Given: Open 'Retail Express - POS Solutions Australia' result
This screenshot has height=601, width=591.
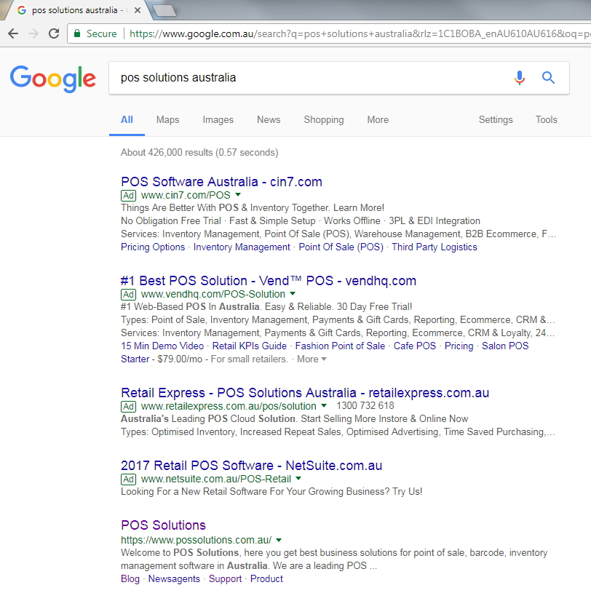Looking at the screenshot, I should (305, 392).
